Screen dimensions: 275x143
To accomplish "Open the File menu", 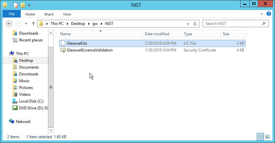I will (12, 14).
